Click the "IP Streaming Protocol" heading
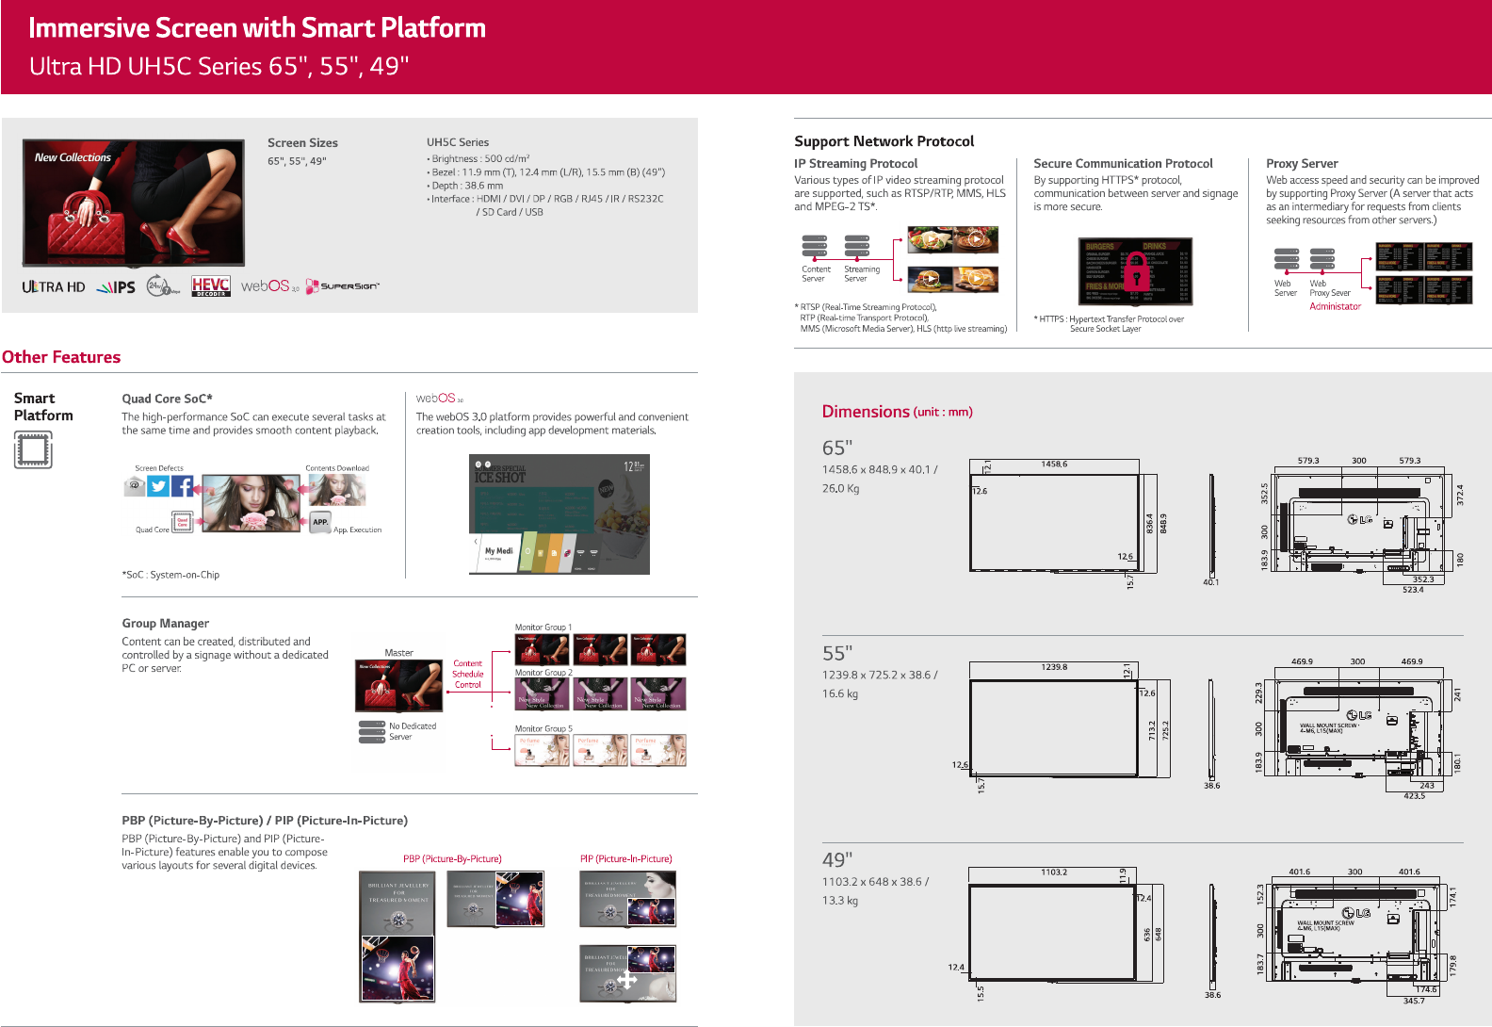Viewport: 1492px width, 1027px height. [856, 164]
